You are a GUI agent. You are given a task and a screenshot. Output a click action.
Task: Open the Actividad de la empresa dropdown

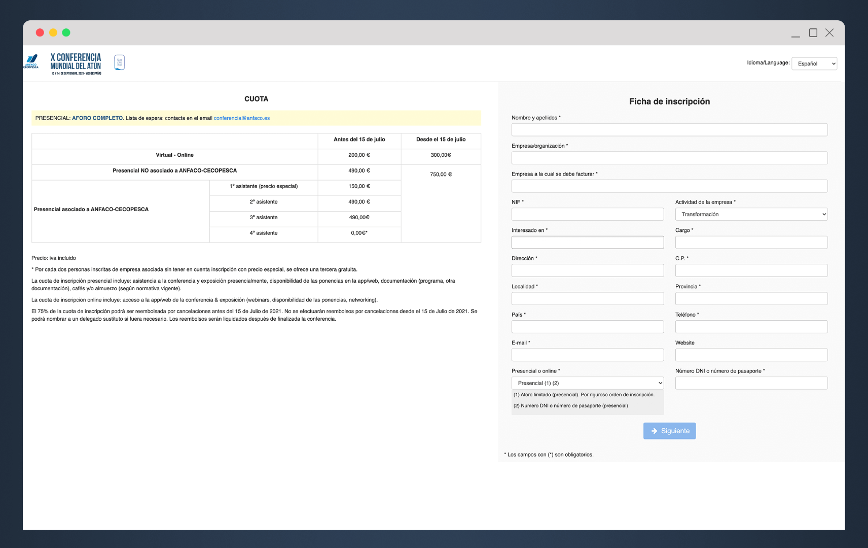click(751, 214)
